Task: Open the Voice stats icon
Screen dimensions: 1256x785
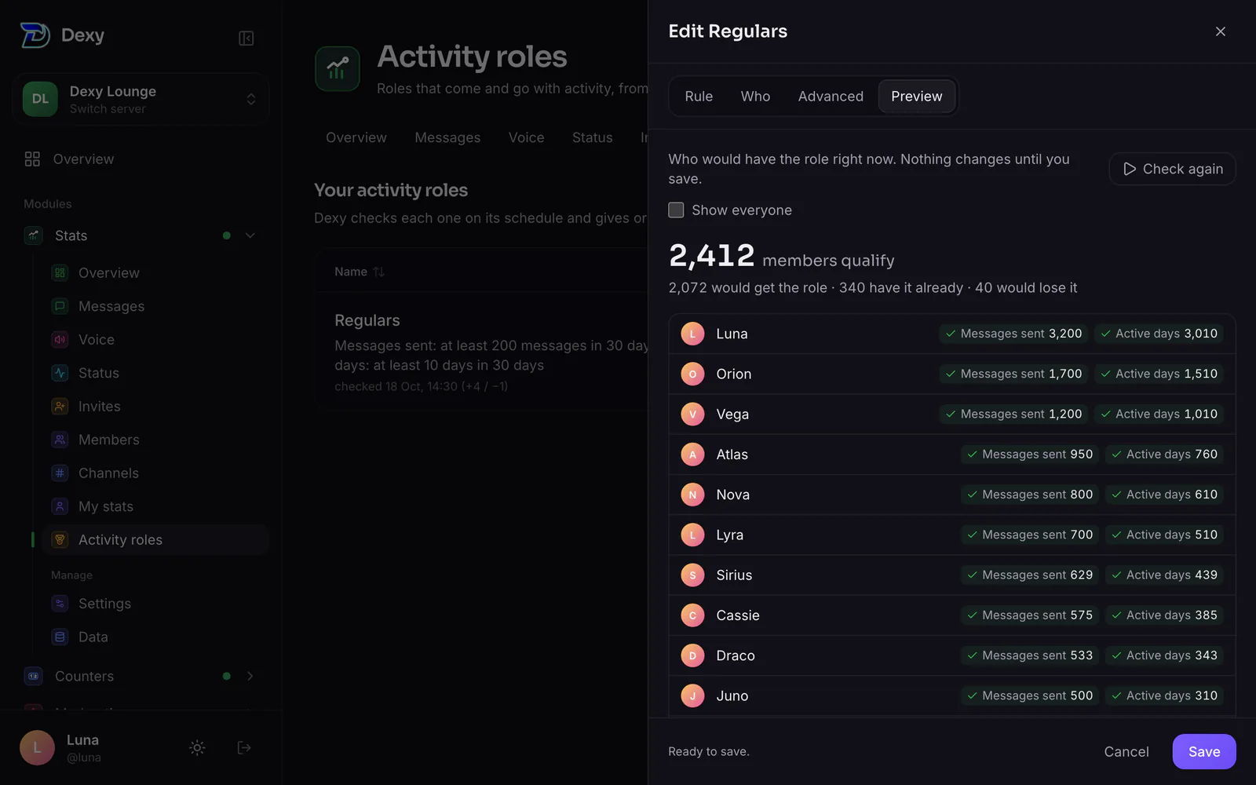Action: click(x=60, y=340)
